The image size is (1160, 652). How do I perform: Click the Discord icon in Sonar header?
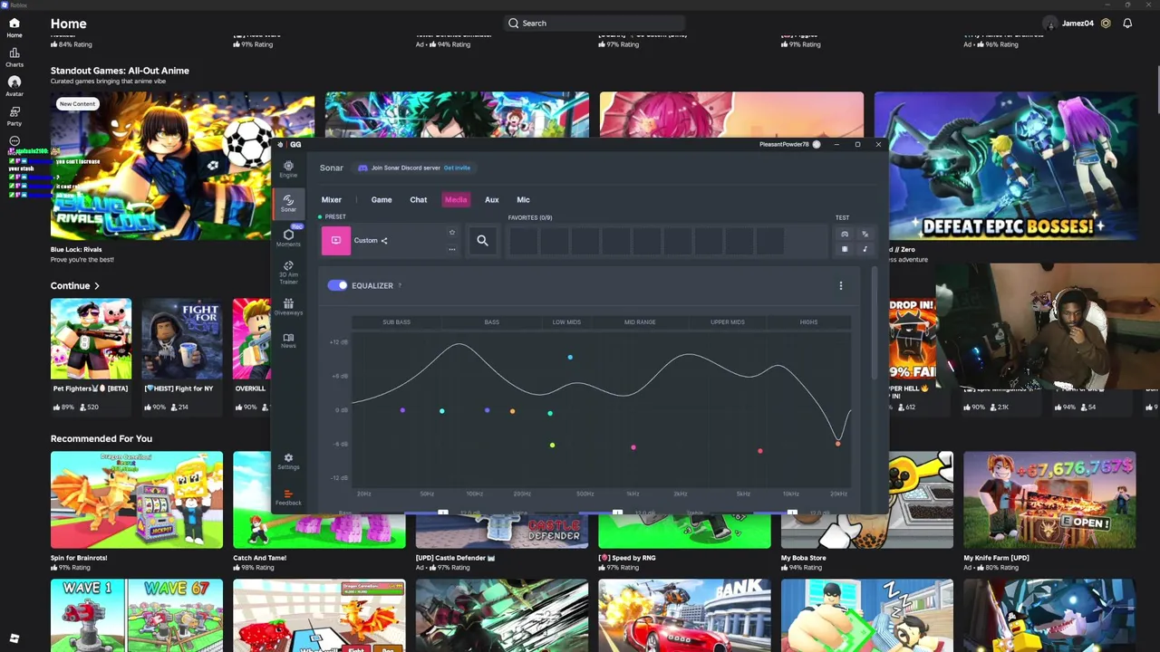point(362,168)
